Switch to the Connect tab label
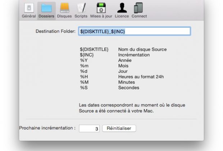Viewport: 223px width, 151px height. [139, 16]
